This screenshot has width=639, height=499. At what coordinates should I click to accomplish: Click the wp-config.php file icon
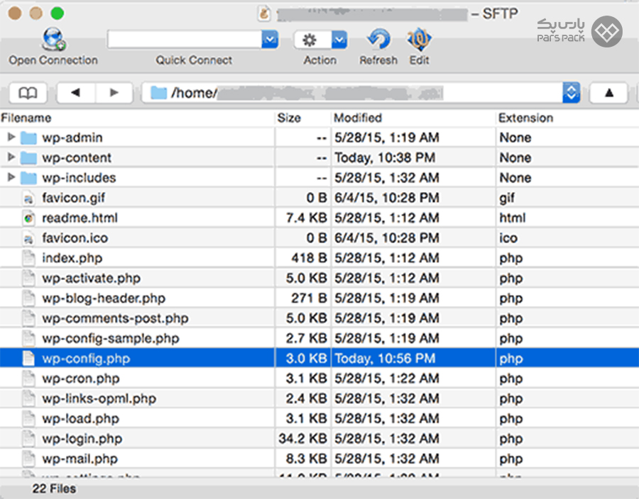click(28, 358)
